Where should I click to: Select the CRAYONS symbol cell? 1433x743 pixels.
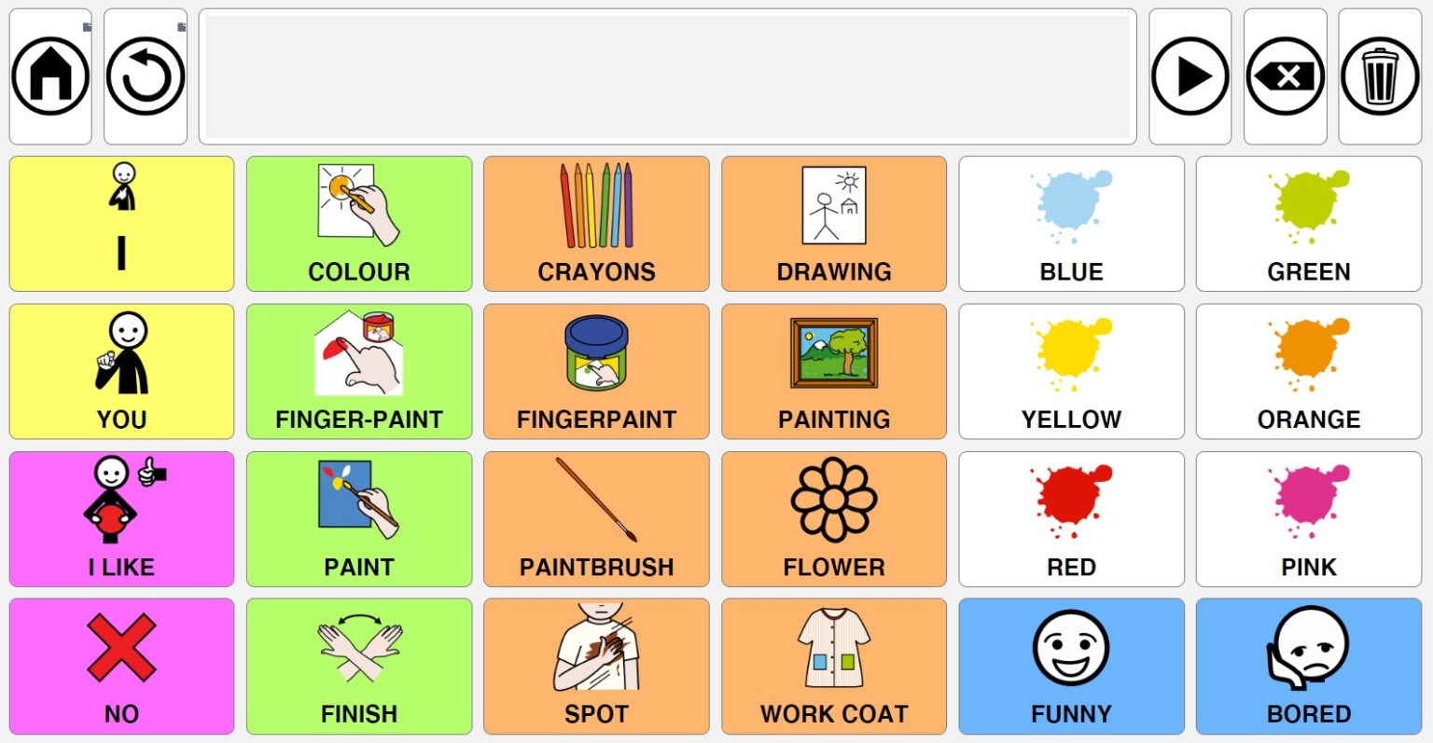tap(596, 224)
